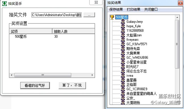Select GC_WMDIJB86 in the results tree
Screen dimensions: 184x109
click(137, 58)
